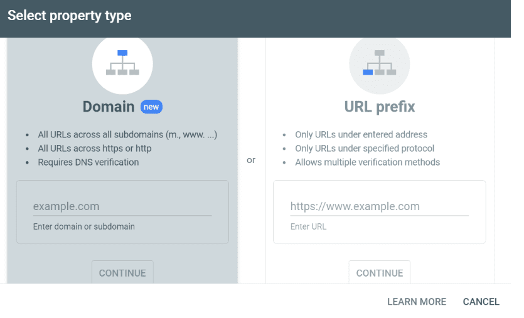Viewport: 524px width, 318px height.
Task: Click the "Enter domain or subdomain" helper text
Action: pos(83,226)
